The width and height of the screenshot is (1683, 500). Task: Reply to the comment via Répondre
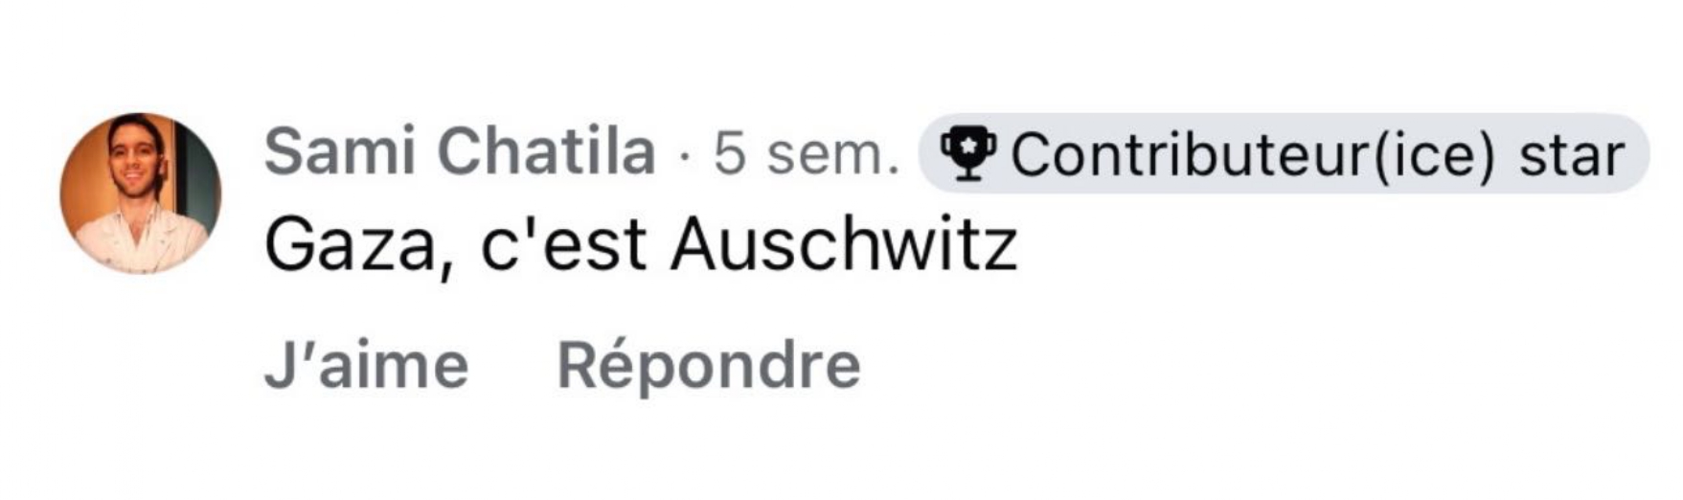(x=709, y=368)
